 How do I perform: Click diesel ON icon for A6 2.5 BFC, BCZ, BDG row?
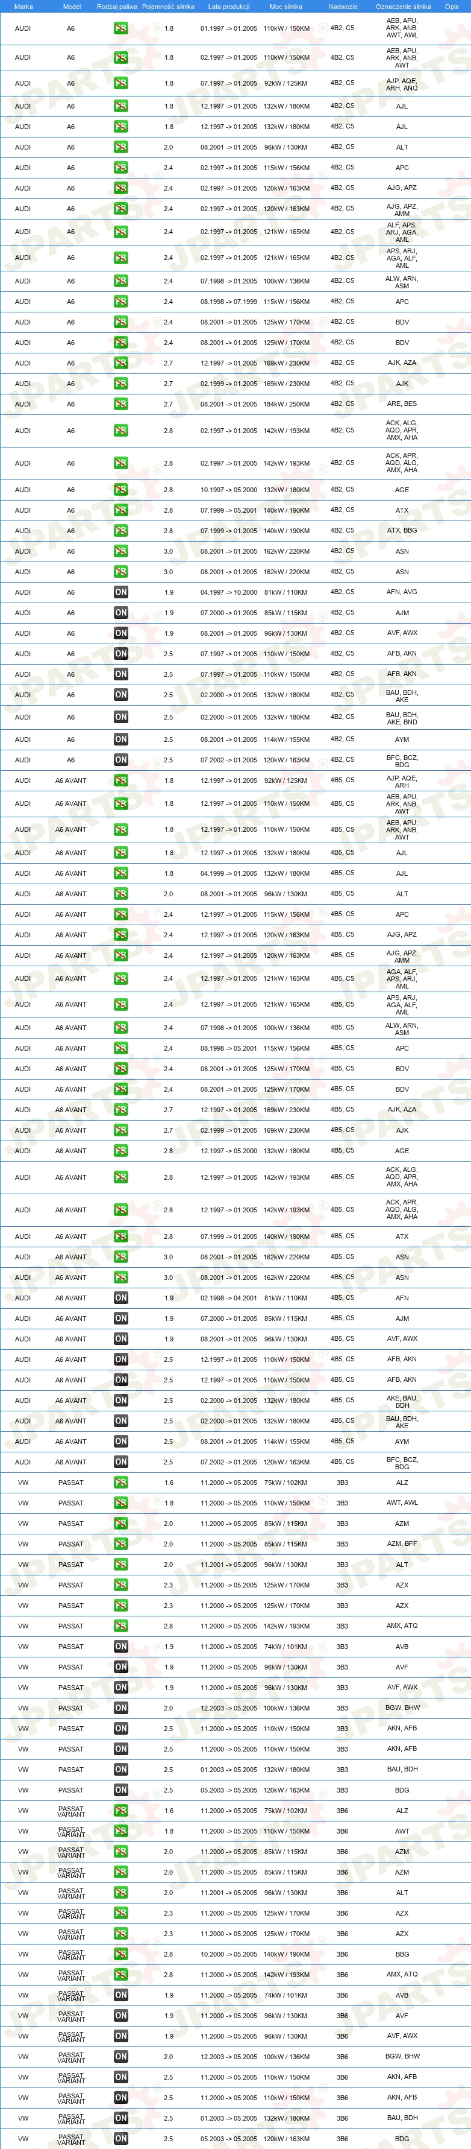[121, 760]
